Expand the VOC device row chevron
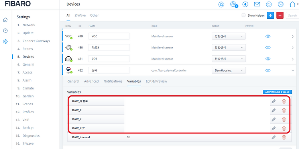 (x=293, y=37)
